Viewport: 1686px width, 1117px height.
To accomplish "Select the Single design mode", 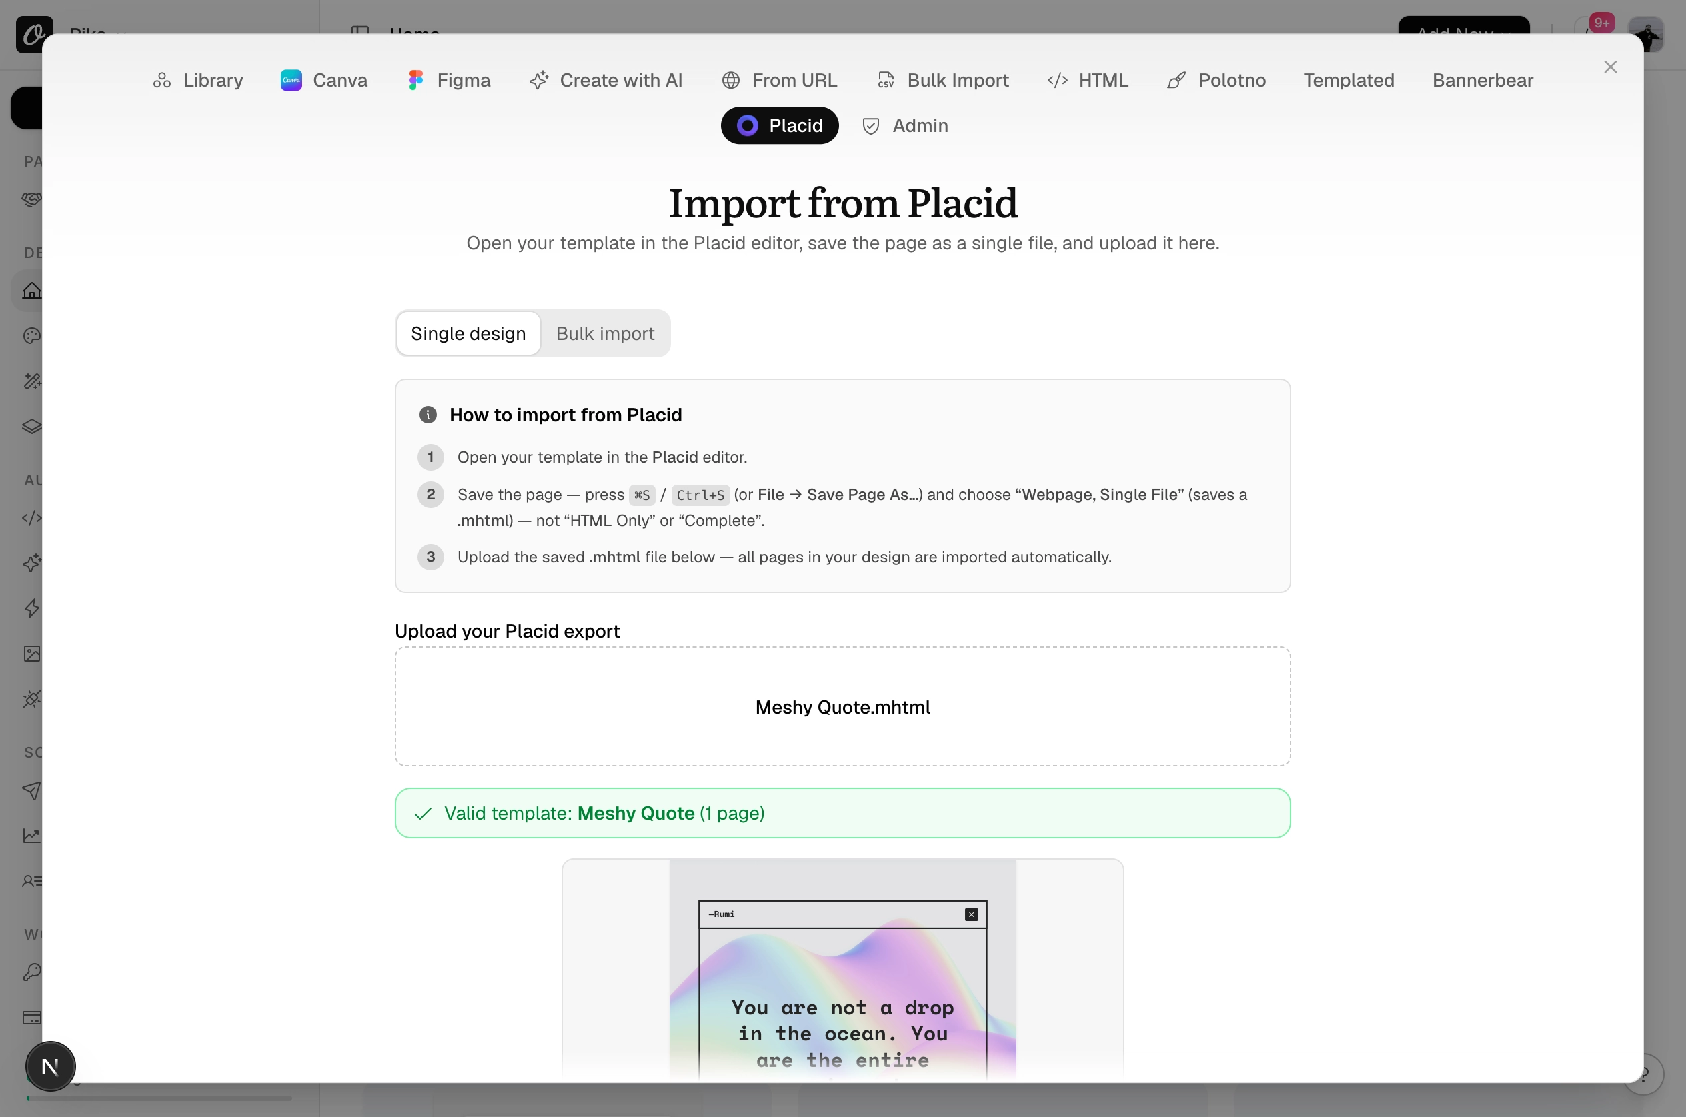I will [468, 334].
